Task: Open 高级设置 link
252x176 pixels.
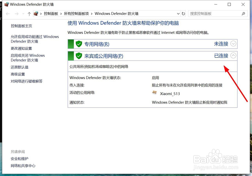Action: [x=18, y=74]
